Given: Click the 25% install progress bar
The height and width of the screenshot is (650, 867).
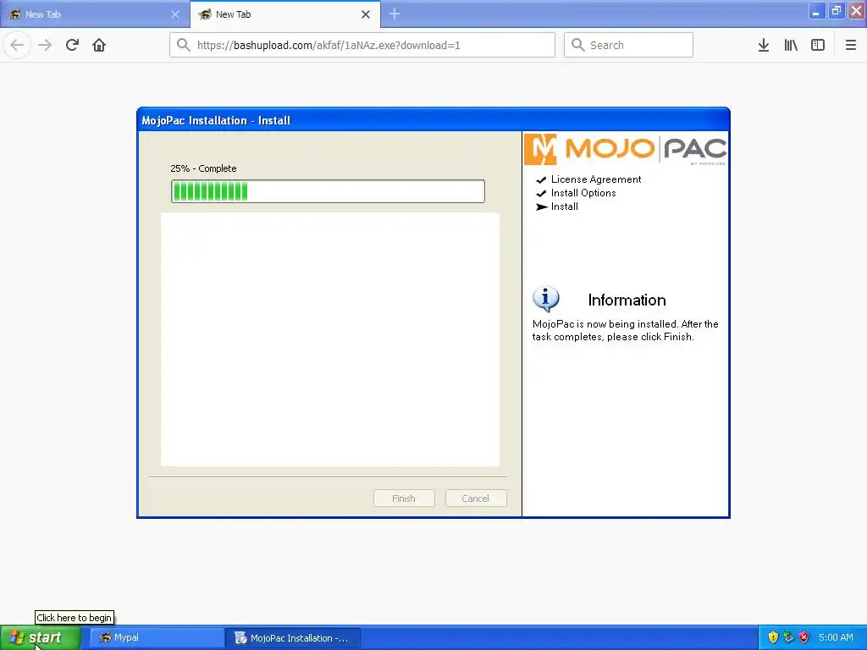Looking at the screenshot, I should pos(328,191).
